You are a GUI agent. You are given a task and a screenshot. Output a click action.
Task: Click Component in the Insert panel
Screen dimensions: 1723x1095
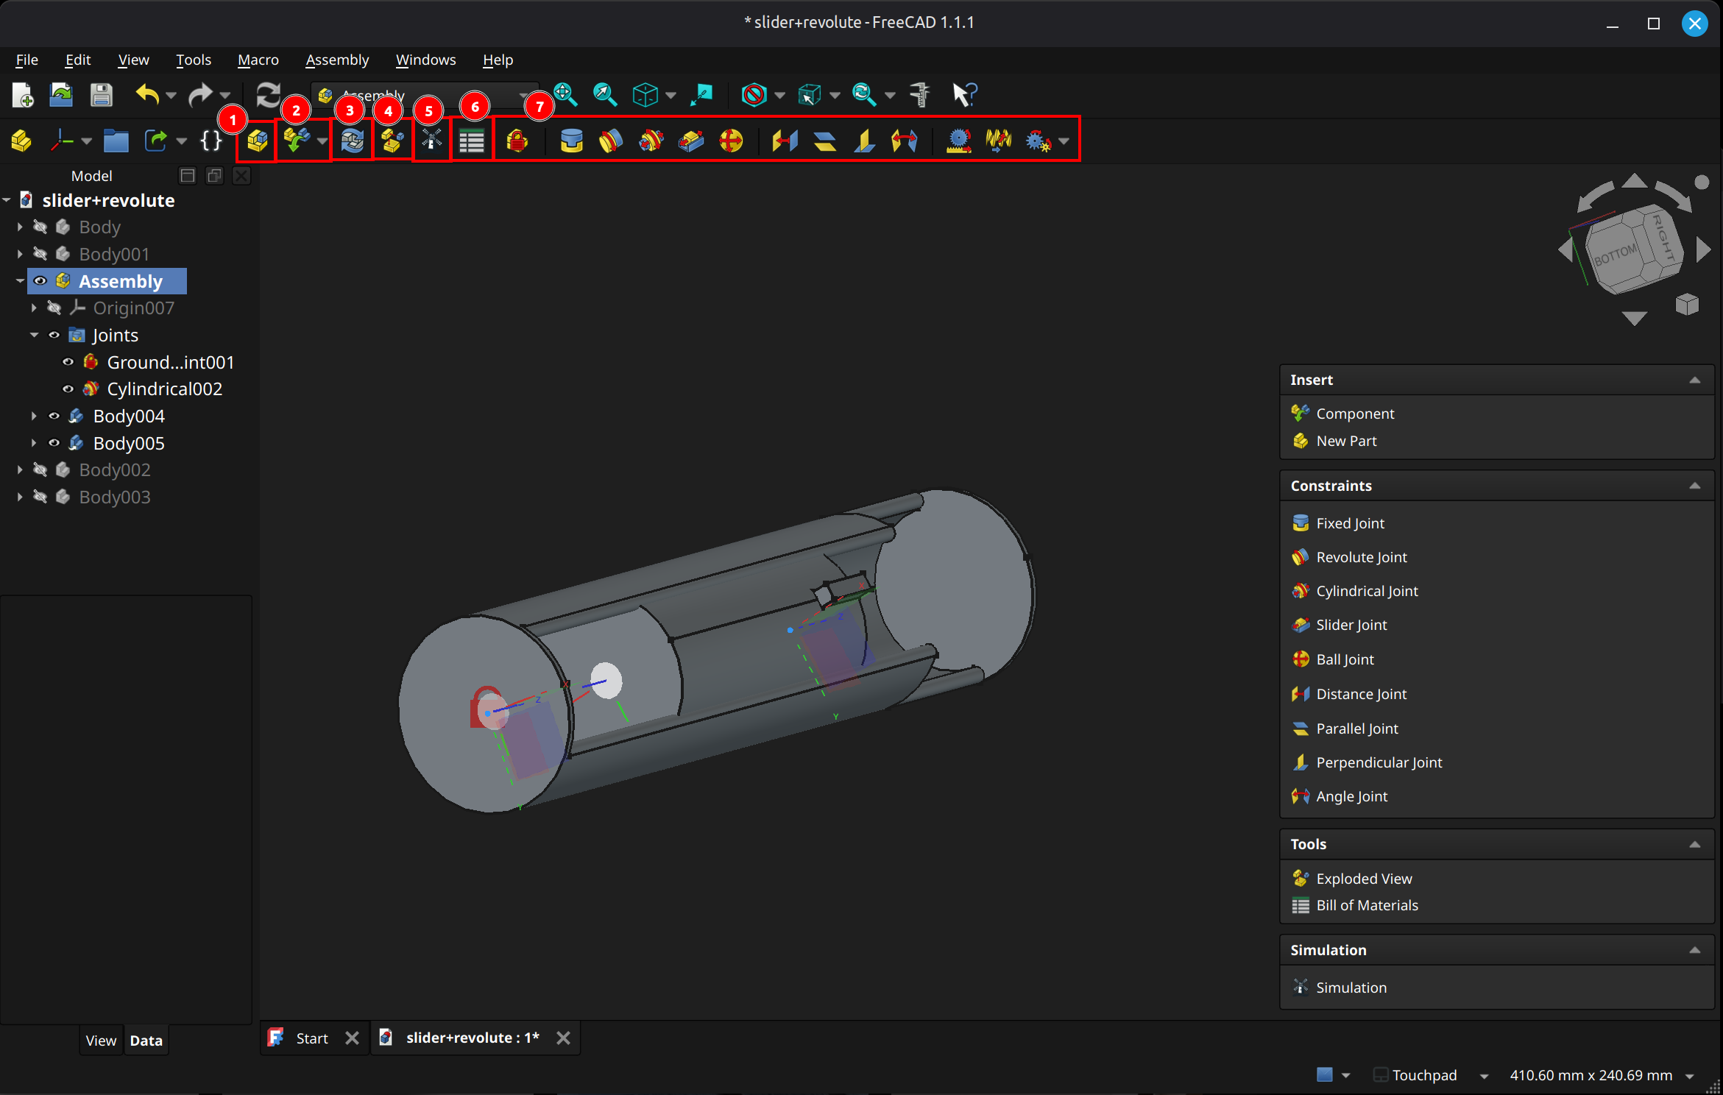1355,414
